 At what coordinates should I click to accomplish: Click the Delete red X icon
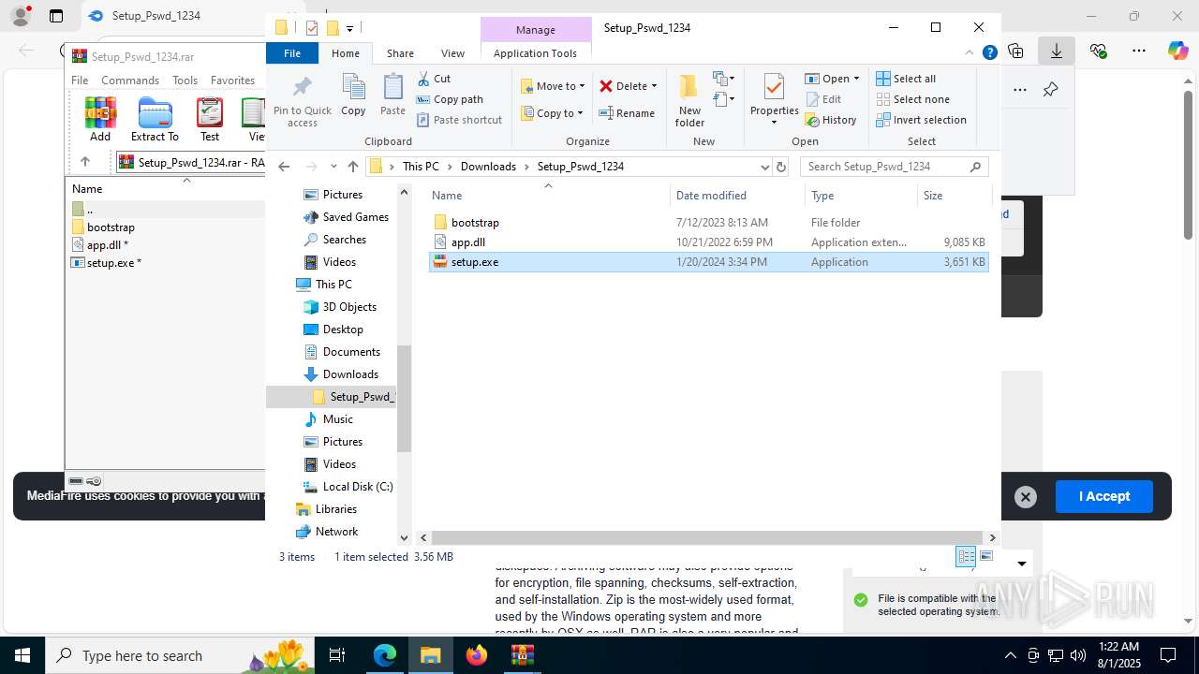pyautogui.click(x=606, y=86)
